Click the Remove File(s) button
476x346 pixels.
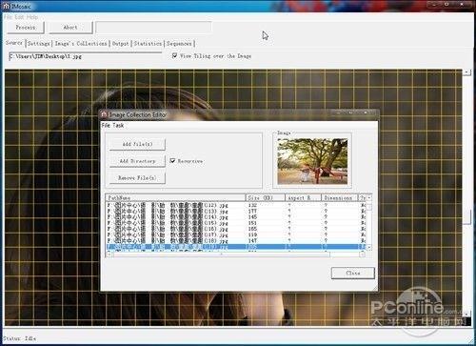137,178
